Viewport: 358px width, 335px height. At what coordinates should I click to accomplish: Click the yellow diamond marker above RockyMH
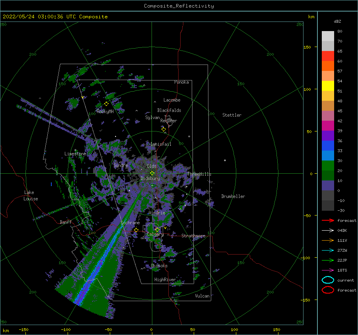pyautogui.click(x=106, y=104)
